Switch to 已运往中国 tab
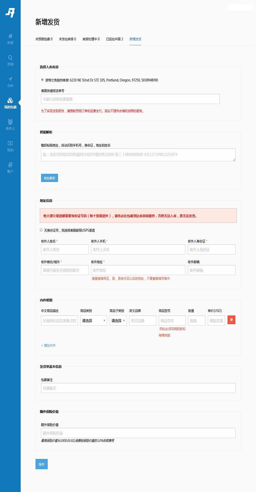The image size is (256, 492). pos(114,39)
